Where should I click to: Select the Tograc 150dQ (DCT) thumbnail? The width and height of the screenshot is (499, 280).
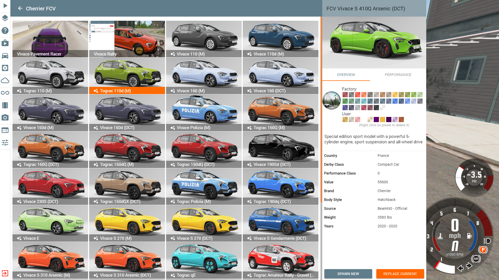204,150
